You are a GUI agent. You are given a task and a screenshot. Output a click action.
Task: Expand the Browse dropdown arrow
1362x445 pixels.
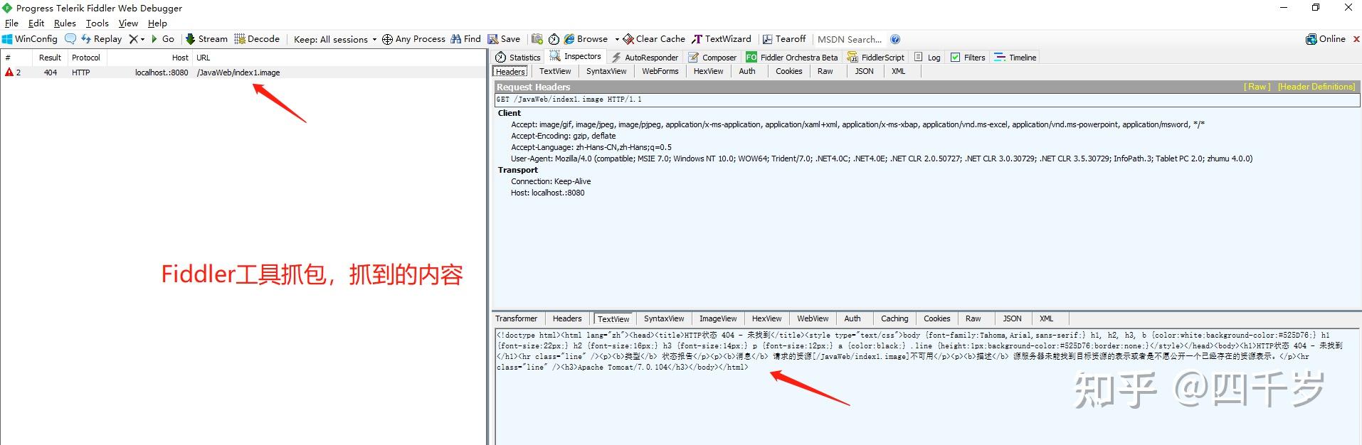(617, 39)
